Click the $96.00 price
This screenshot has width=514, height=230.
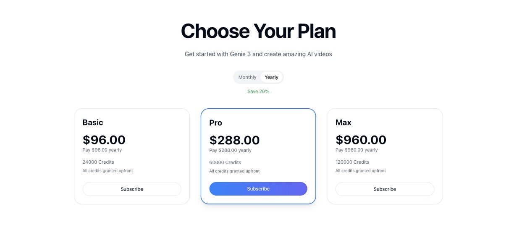click(x=104, y=140)
